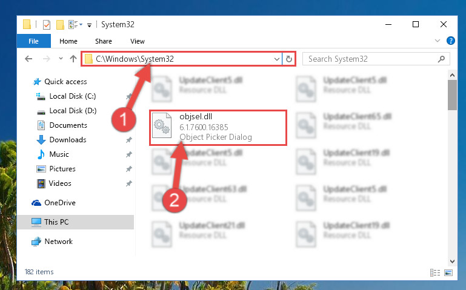Switch to Details view in status bar
466x290 pixels.
pos(435,272)
